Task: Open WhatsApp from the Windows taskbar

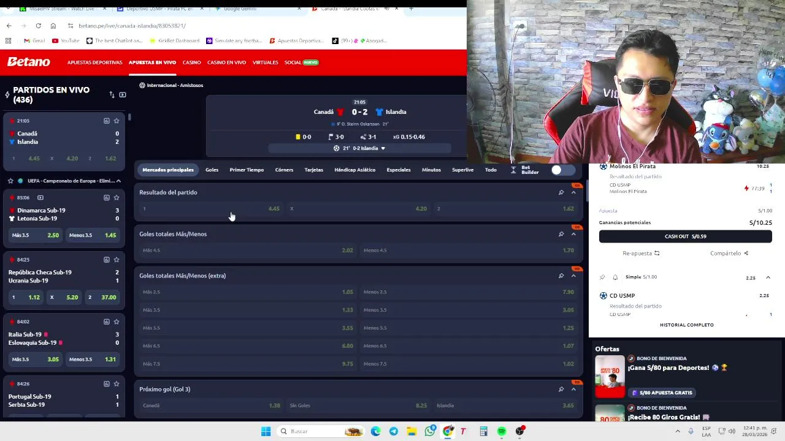Action: (x=430, y=431)
